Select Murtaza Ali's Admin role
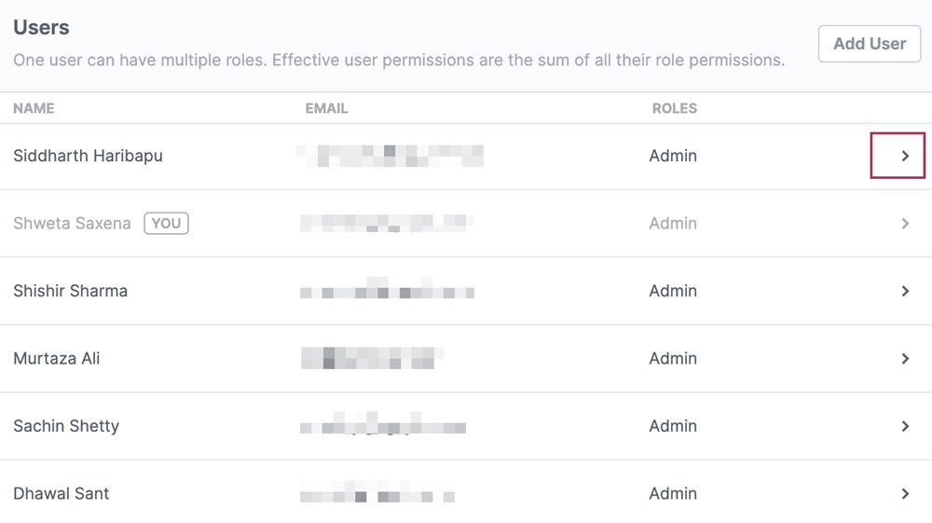This screenshot has height=523, width=932. coord(672,358)
